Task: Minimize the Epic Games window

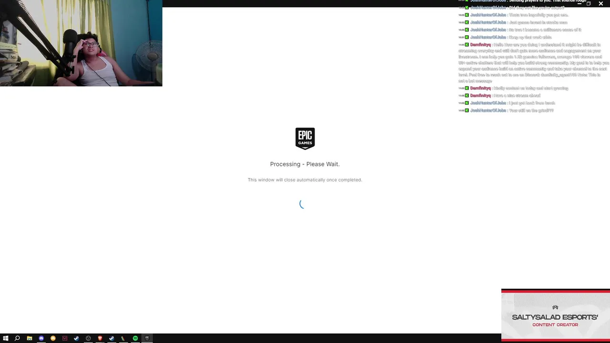Action: (579, 3)
